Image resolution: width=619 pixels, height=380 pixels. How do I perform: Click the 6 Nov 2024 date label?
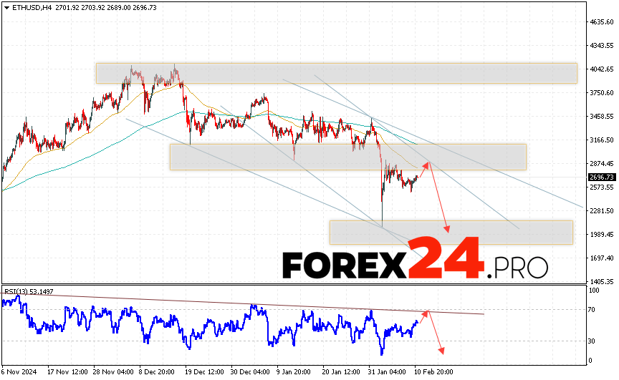pyautogui.click(x=19, y=372)
